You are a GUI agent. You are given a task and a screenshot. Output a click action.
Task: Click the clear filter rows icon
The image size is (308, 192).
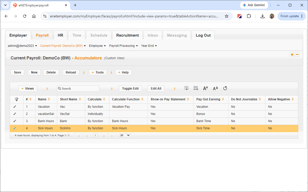point(196,88)
